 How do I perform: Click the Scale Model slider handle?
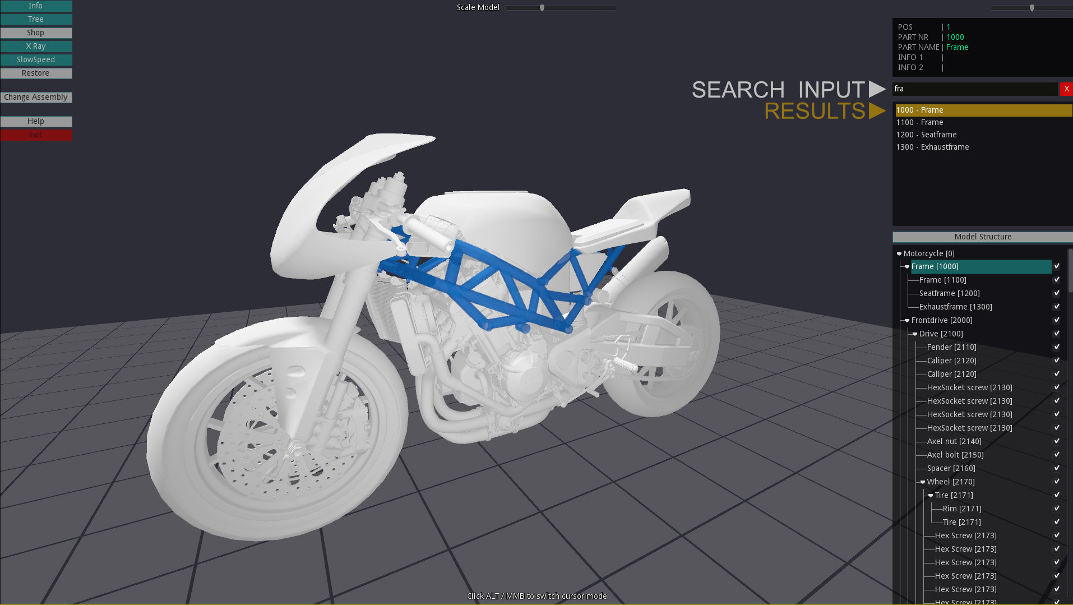pos(542,8)
